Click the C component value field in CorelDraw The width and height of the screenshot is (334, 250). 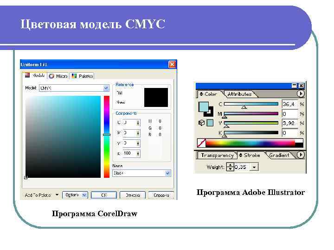[x=129, y=123]
